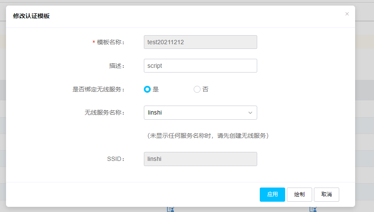This screenshot has height=212, width=374.
Task: Click the right partially hidden icon beneath dialog
Action: point(313,209)
